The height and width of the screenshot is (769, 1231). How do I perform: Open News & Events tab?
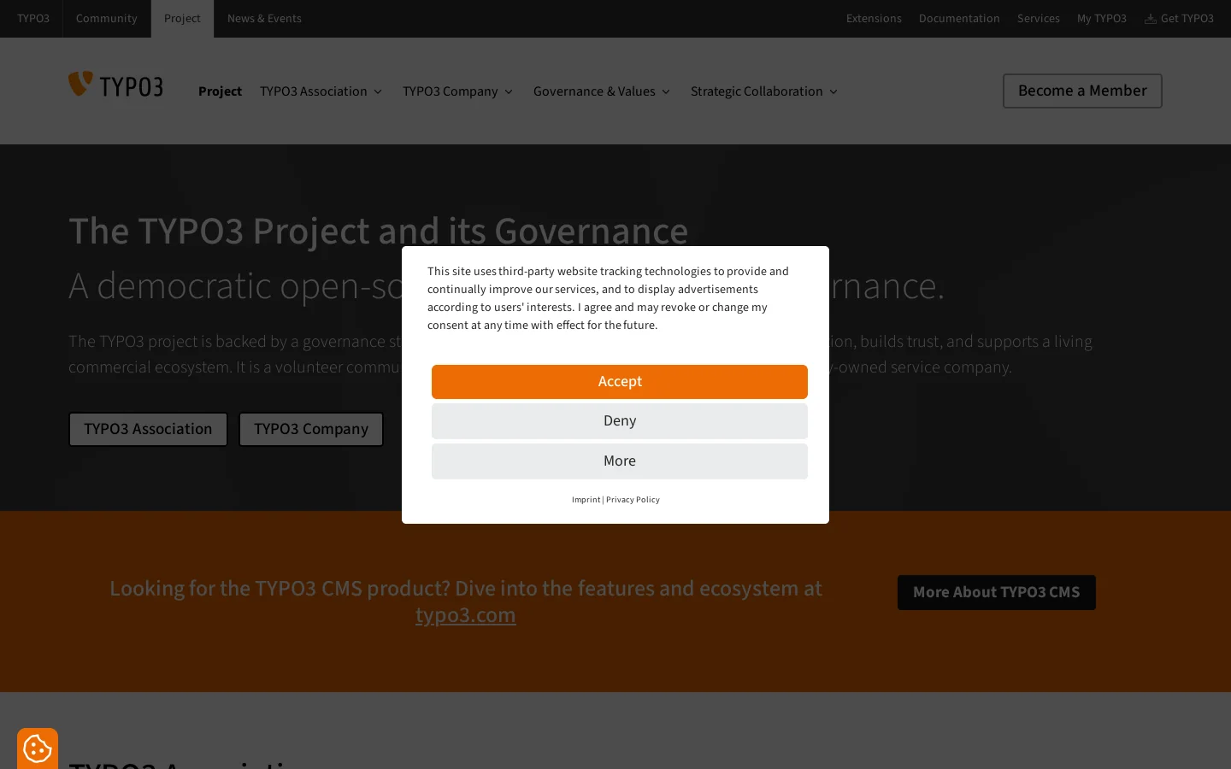(264, 18)
